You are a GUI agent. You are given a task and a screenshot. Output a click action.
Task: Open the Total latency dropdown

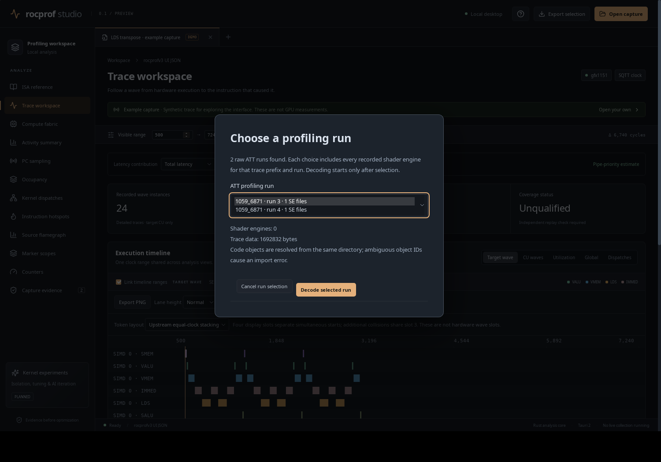point(188,164)
